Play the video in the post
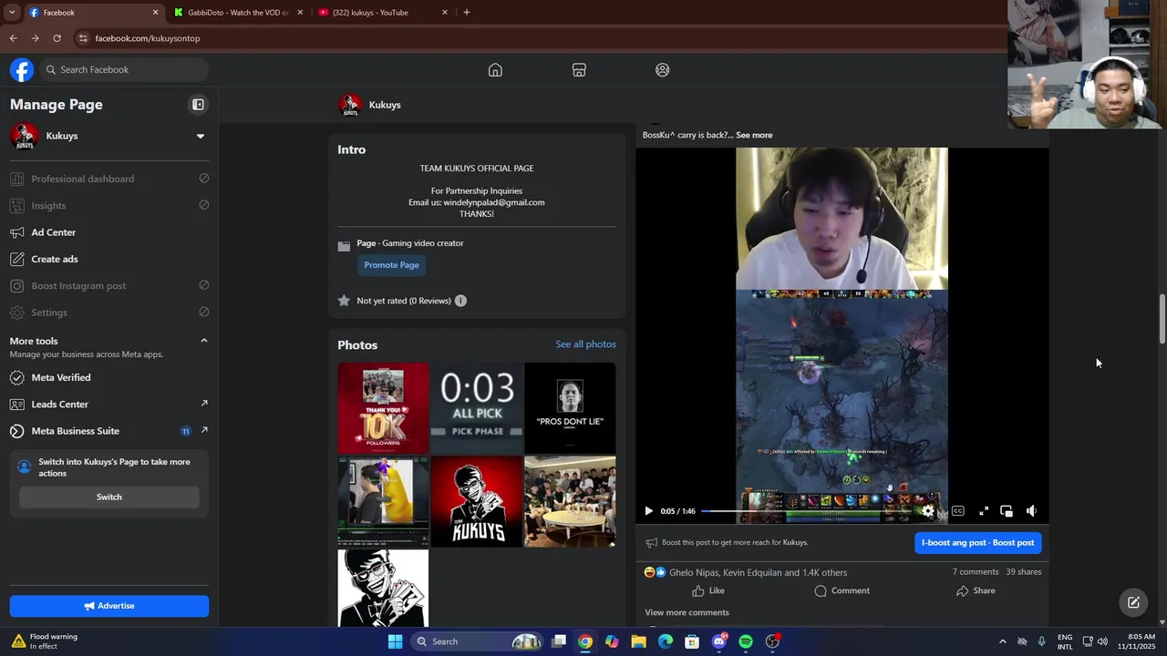1167x656 pixels. click(648, 511)
